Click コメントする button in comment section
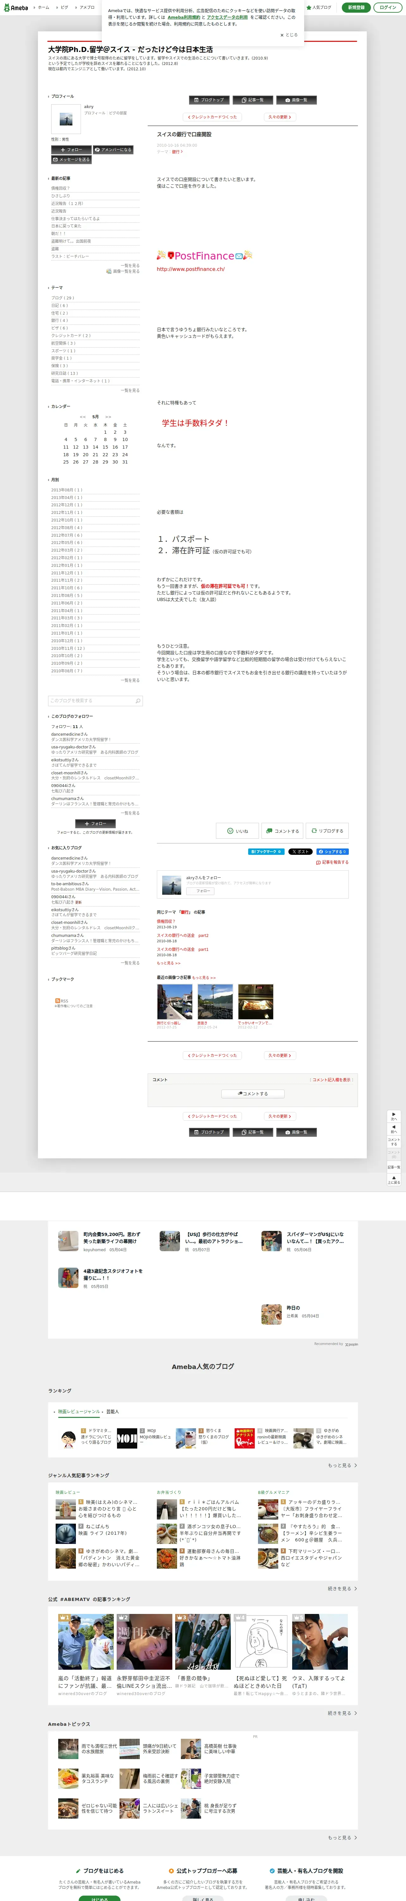This screenshot has width=406, height=1901. click(253, 1094)
